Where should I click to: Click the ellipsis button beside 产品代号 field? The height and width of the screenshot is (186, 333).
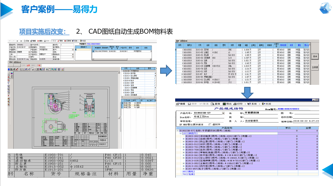29,47
